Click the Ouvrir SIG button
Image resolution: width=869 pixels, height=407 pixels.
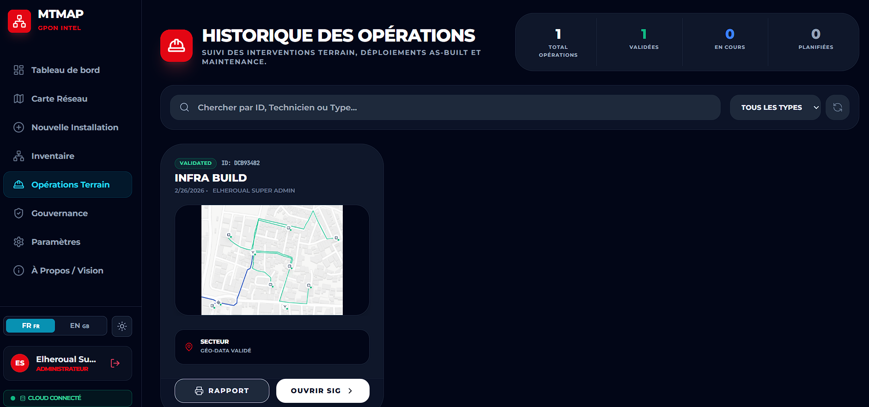(322, 391)
